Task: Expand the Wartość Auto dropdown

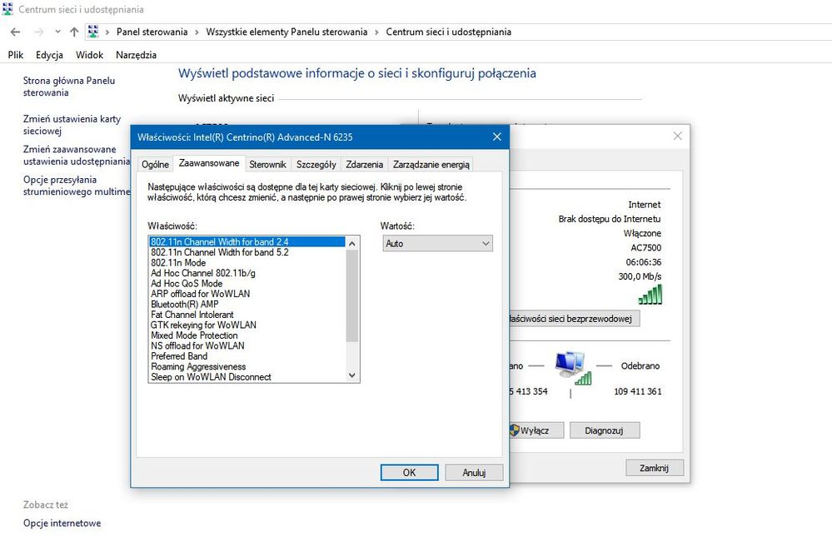Action: point(437,243)
